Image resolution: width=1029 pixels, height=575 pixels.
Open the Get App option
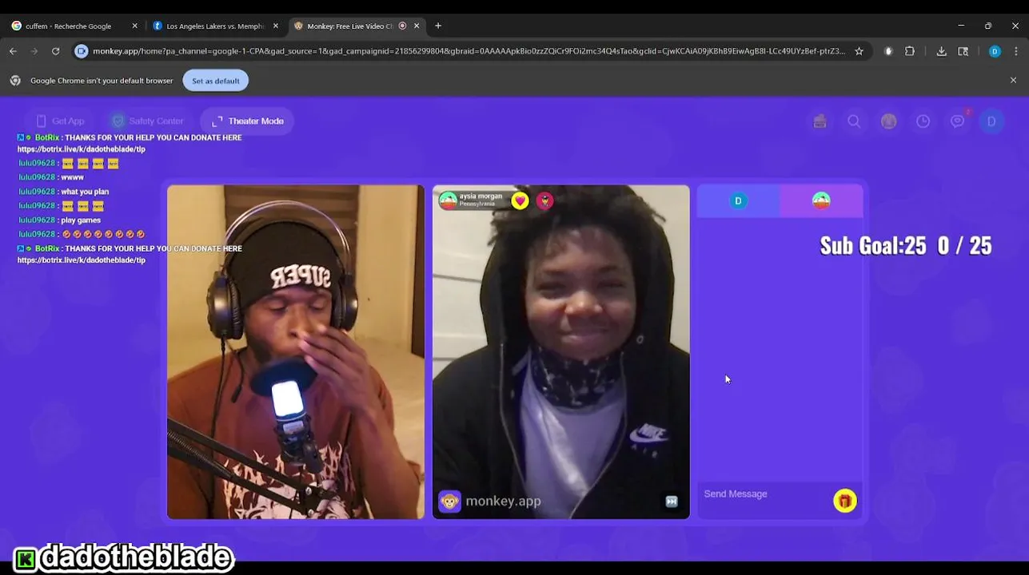point(60,121)
